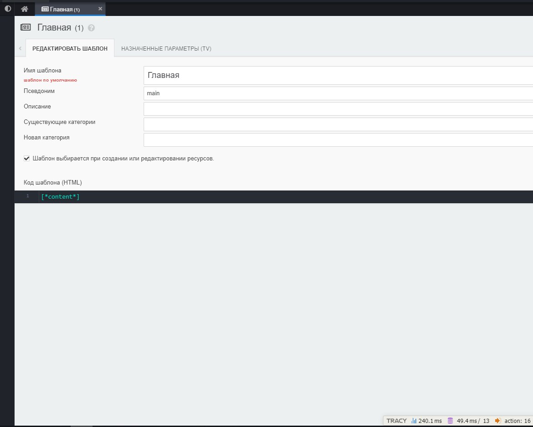Click into the Описание field
The width and height of the screenshot is (533, 427).
(x=338, y=109)
